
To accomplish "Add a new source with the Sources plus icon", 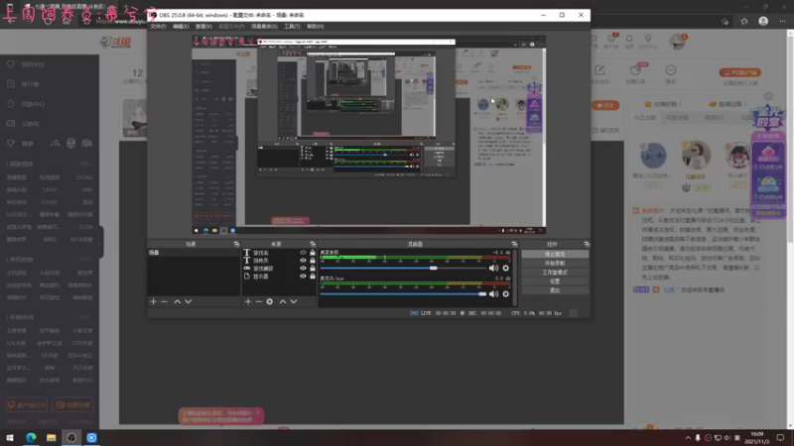I will pos(247,301).
